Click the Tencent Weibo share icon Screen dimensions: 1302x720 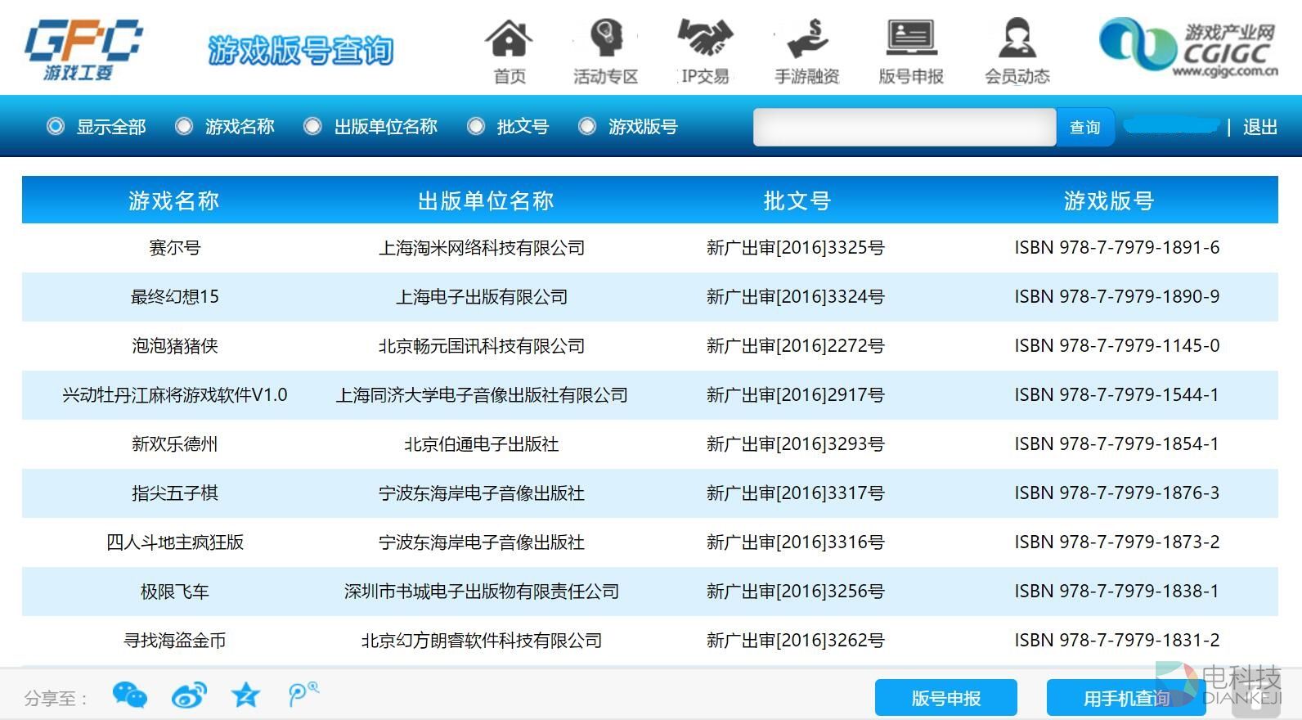pyautogui.click(x=303, y=694)
